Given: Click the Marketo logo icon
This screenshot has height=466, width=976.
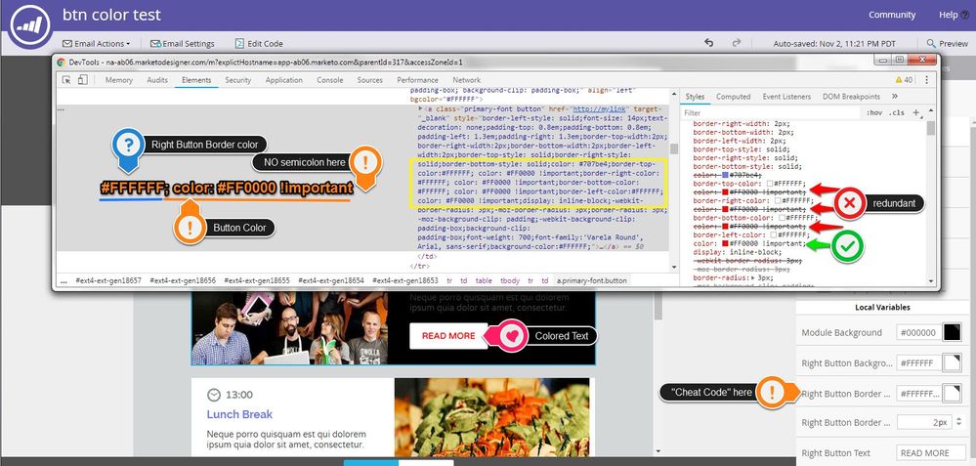Looking at the screenshot, I should pos(30,24).
